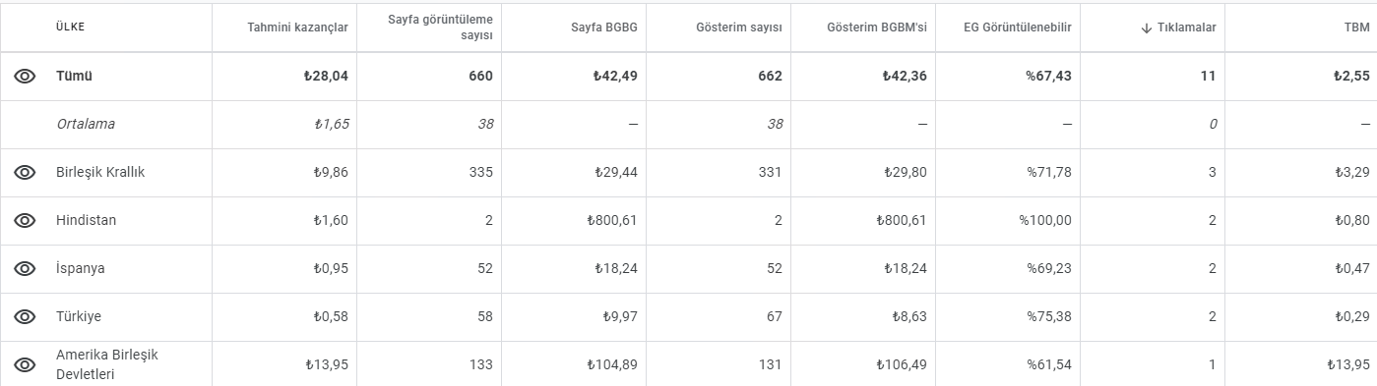Viewport: 1377px width, 386px height.
Task: Click the Tümü total earnings value ₺28,04
Action: click(x=324, y=77)
